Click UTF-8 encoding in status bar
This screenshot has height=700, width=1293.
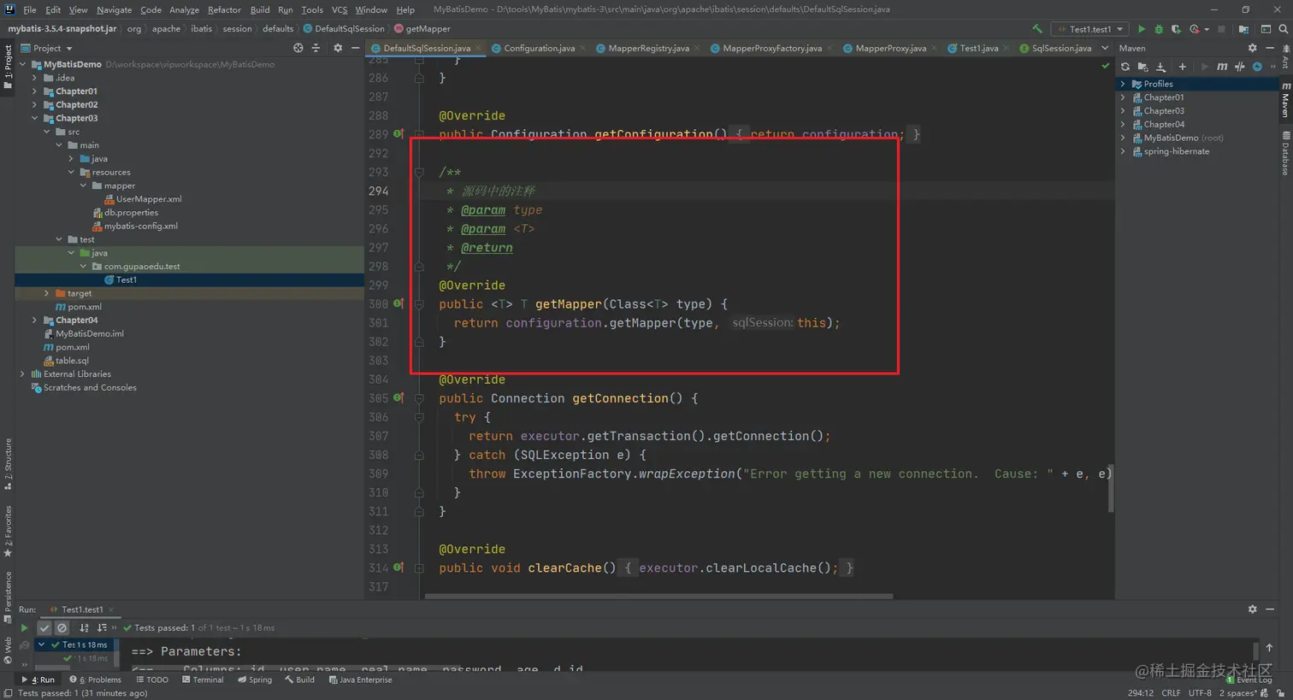(1200, 693)
